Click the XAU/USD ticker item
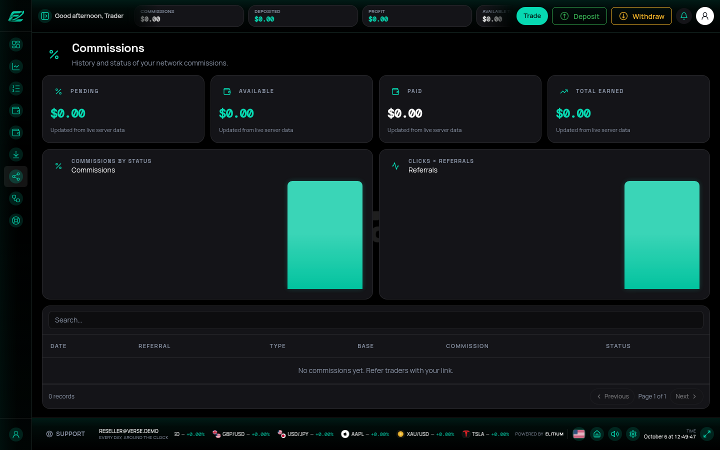 pyautogui.click(x=425, y=434)
